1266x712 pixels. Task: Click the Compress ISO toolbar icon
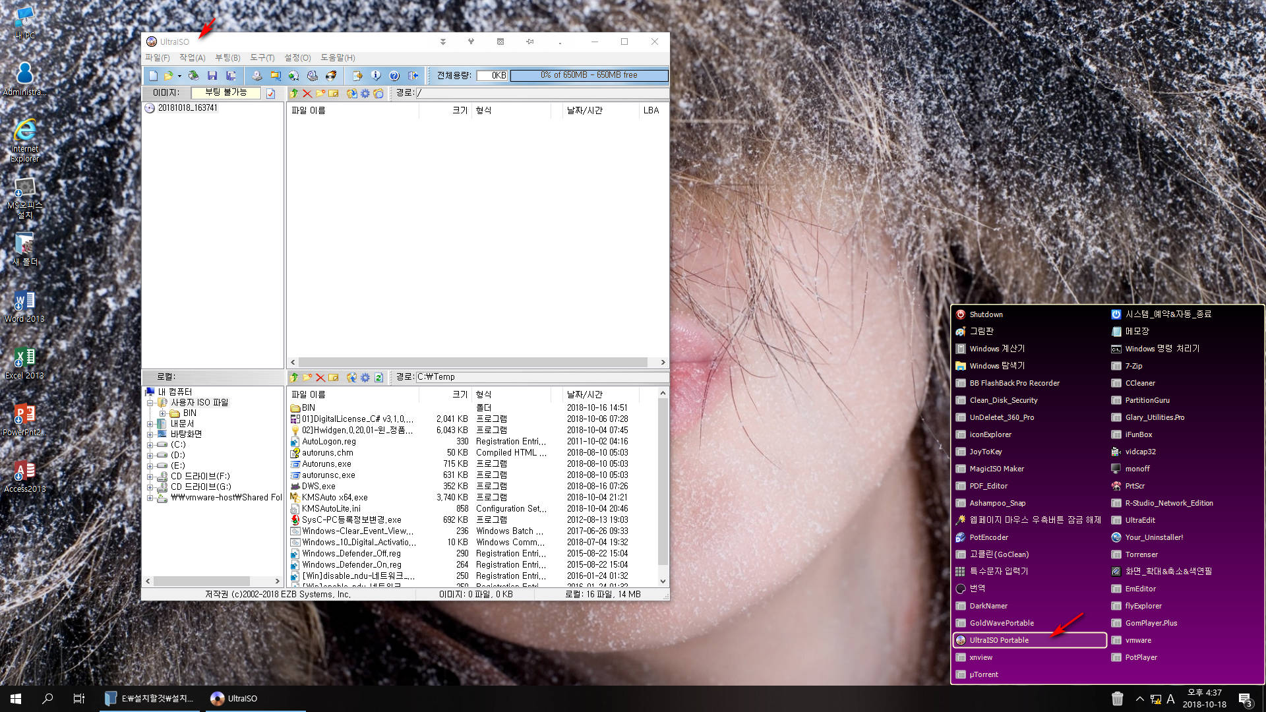pyautogui.click(x=275, y=76)
